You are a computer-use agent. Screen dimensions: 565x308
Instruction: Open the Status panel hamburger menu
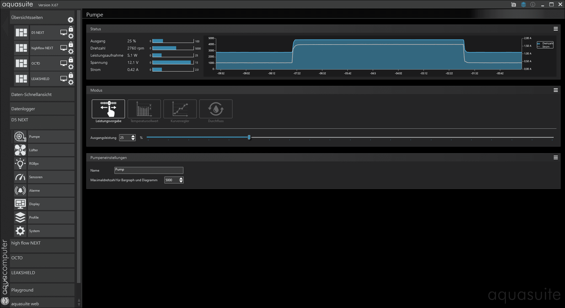(556, 29)
